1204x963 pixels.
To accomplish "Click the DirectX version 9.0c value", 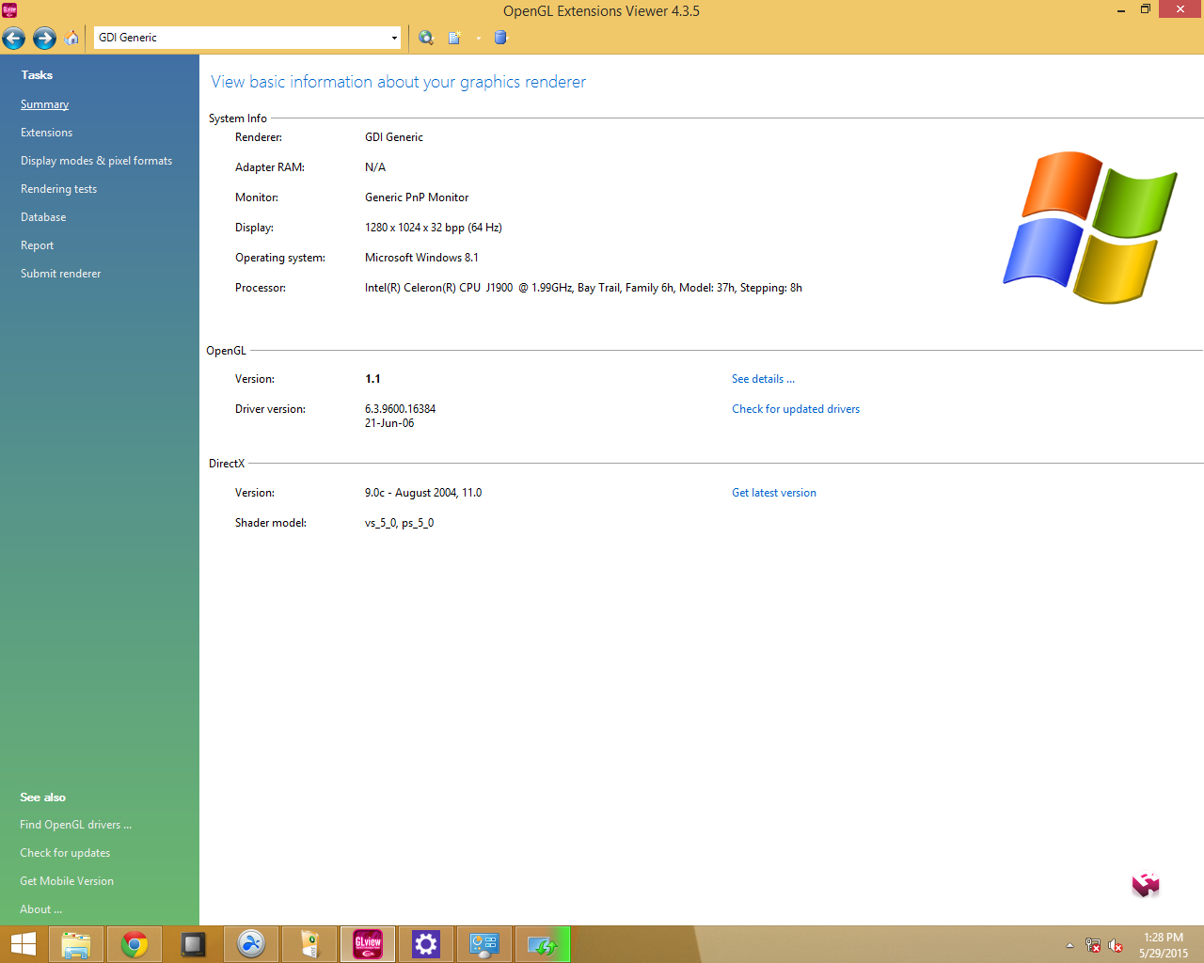I will point(423,493).
